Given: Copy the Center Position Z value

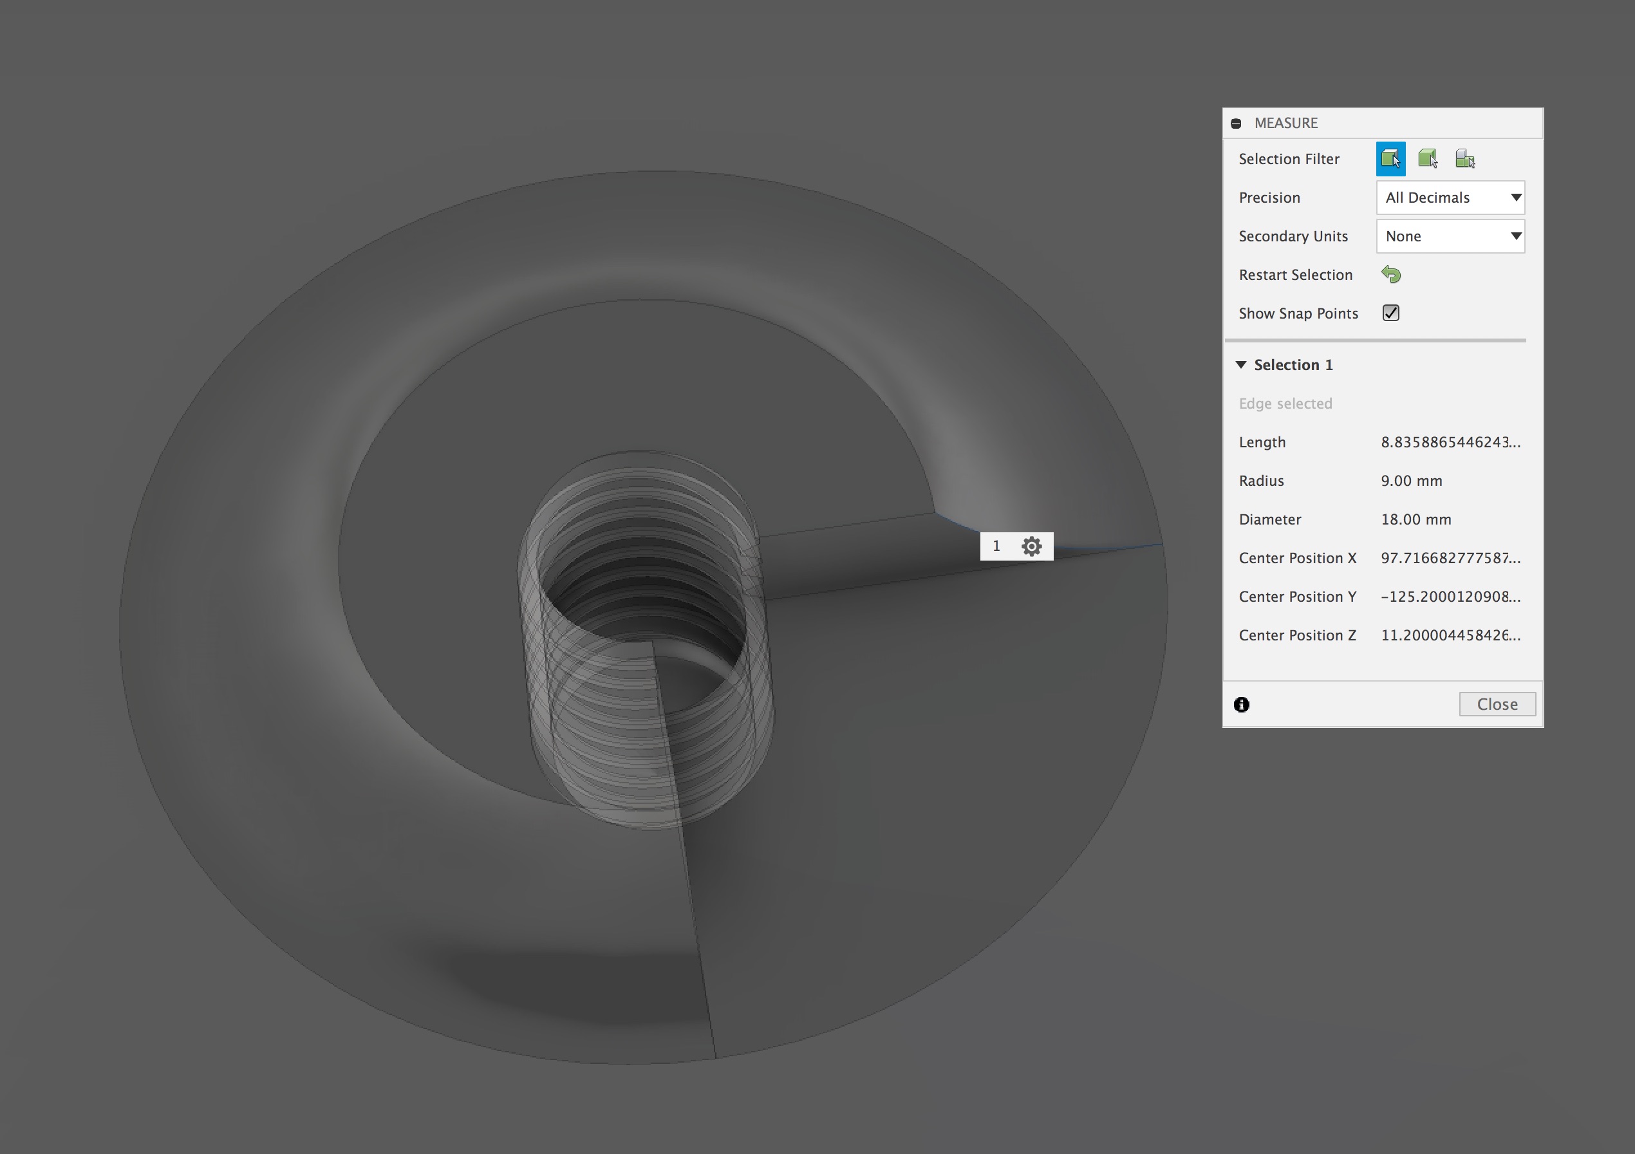Looking at the screenshot, I should pos(1450,635).
